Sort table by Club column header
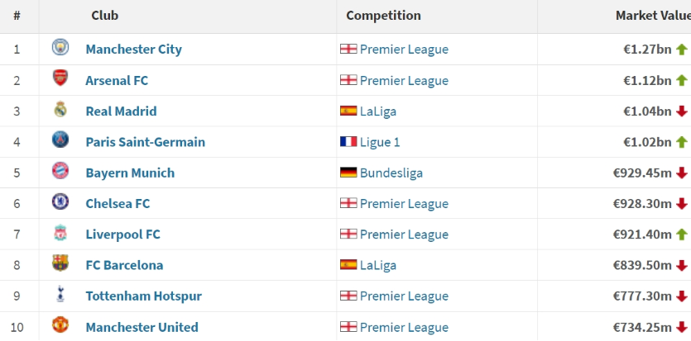The image size is (691, 341). click(x=105, y=16)
